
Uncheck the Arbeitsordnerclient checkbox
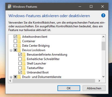point(15,37)
